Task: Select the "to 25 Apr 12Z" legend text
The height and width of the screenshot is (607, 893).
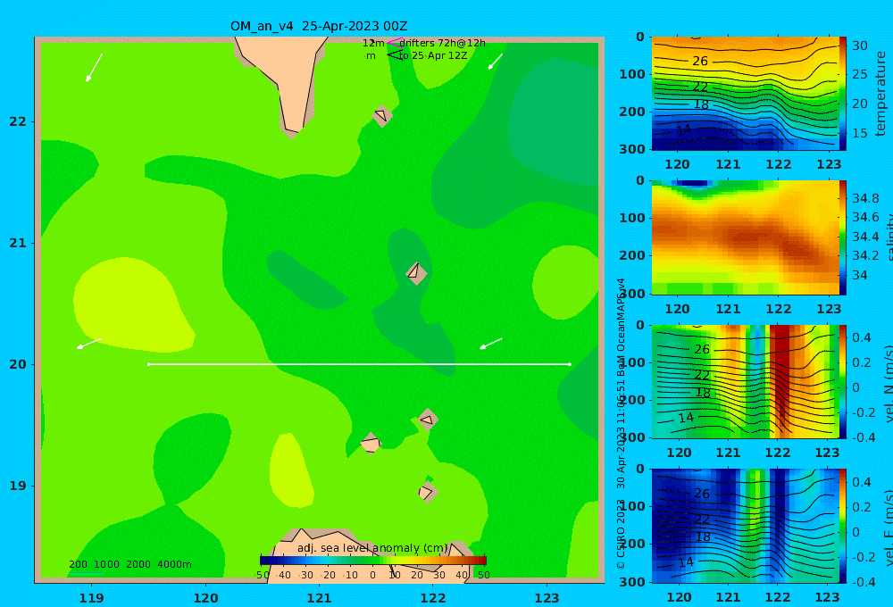Action: point(433,56)
